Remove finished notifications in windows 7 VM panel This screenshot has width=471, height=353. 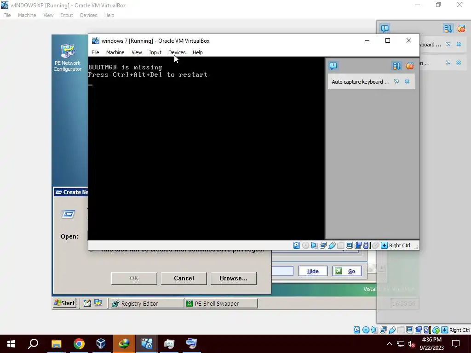pyautogui.click(x=409, y=66)
